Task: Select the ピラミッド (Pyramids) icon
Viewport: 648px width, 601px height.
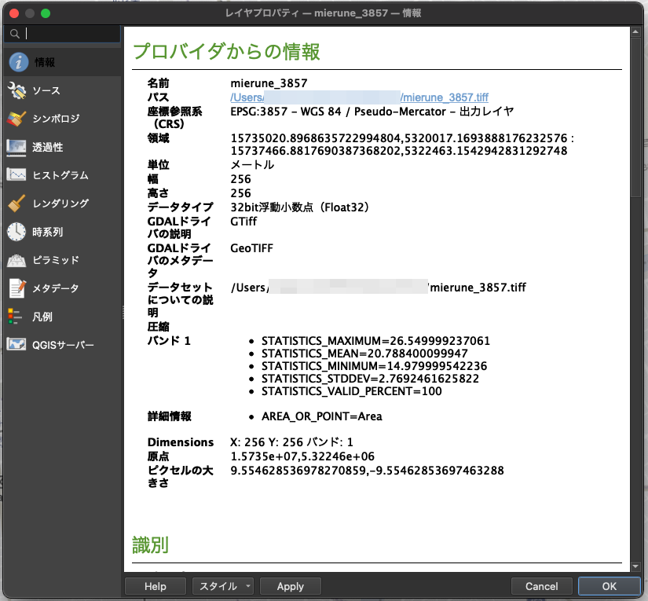Action: 19,260
